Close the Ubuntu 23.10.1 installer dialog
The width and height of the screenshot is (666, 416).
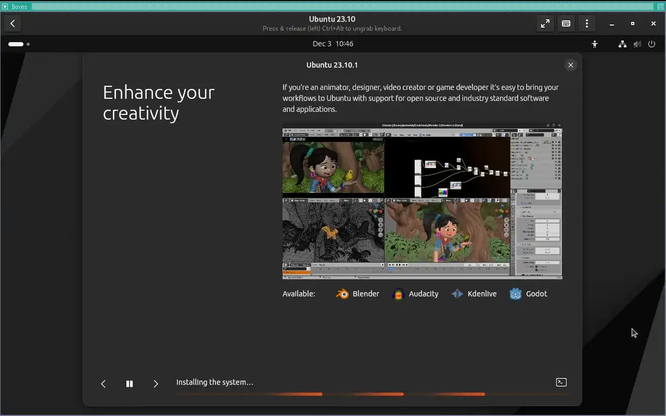(x=571, y=65)
